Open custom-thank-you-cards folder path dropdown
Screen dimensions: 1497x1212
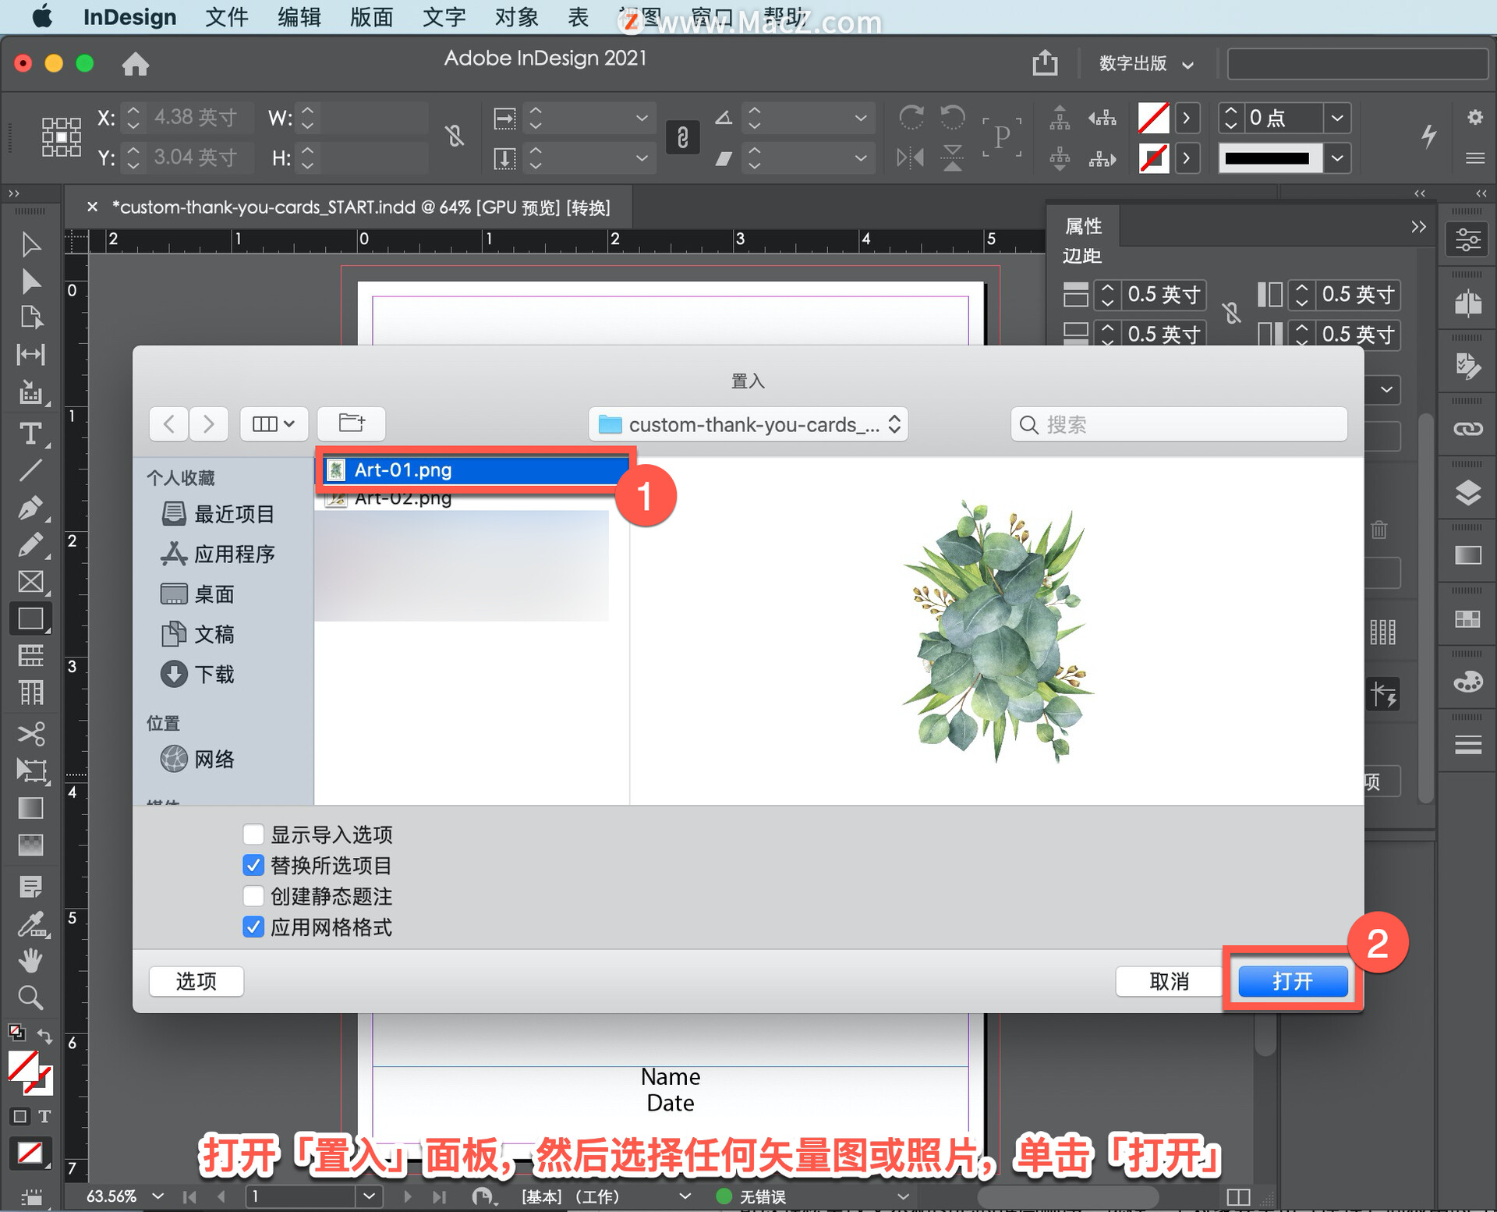748,424
